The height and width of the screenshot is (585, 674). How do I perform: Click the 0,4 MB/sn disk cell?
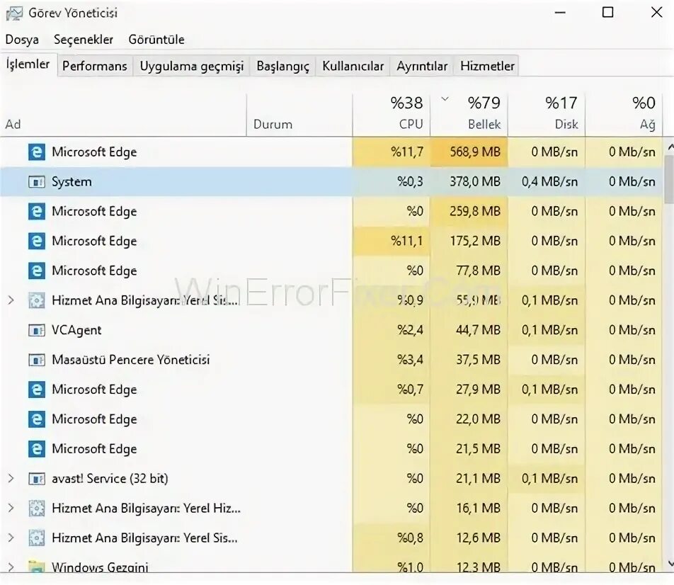click(x=547, y=182)
